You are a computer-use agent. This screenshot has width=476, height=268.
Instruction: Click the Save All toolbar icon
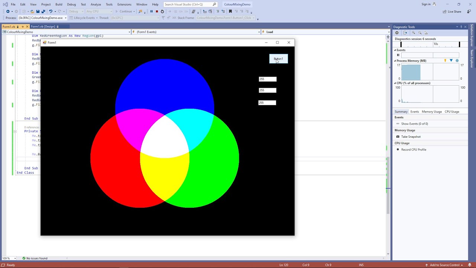pyautogui.click(x=43, y=12)
